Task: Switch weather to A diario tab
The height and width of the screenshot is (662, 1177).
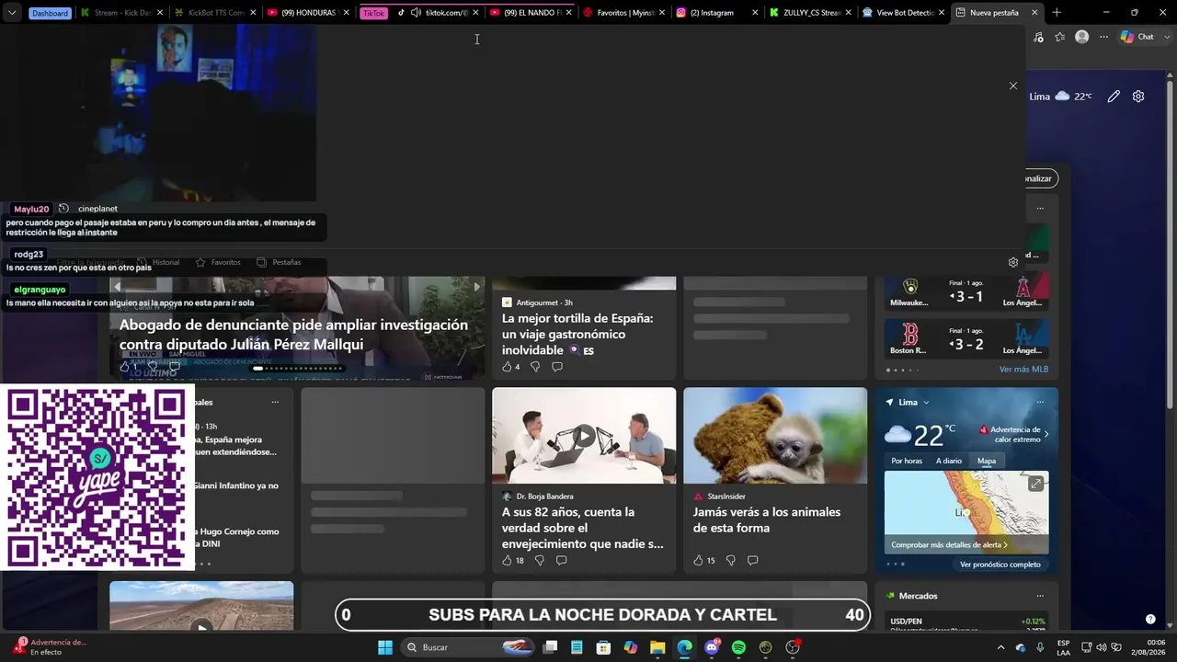Action: (949, 461)
